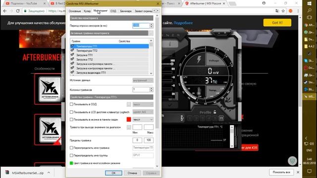317x178 pixels.
Task: Switch to the Кулер tab
Action: (87, 11)
